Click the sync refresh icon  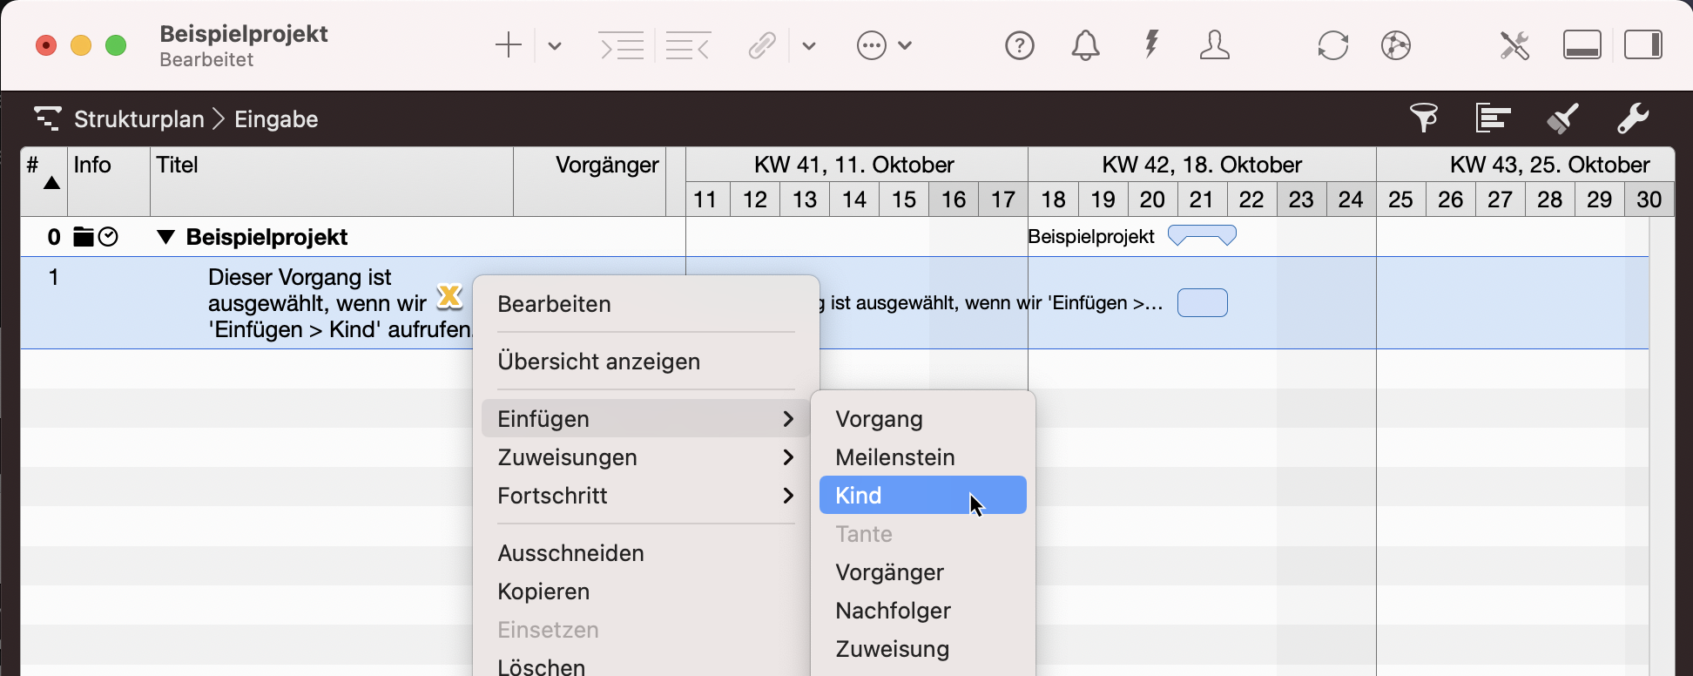pyautogui.click(x=1332, y=45)
